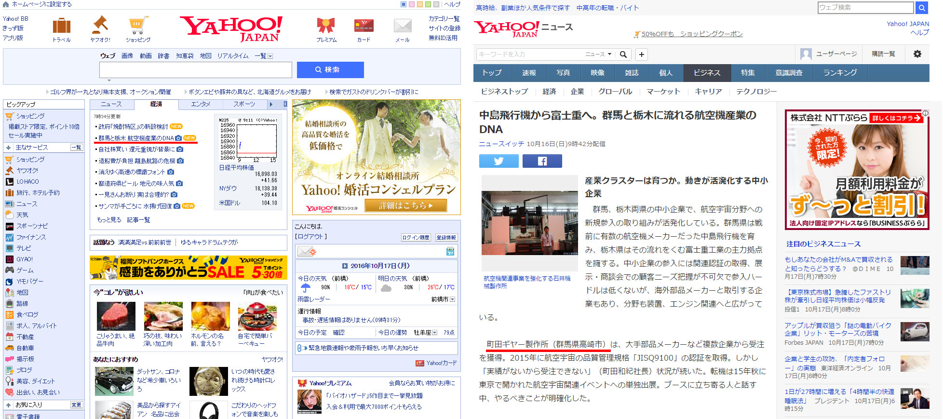Open the トラベル suitcase icon
943x419 pixels.
62,26
